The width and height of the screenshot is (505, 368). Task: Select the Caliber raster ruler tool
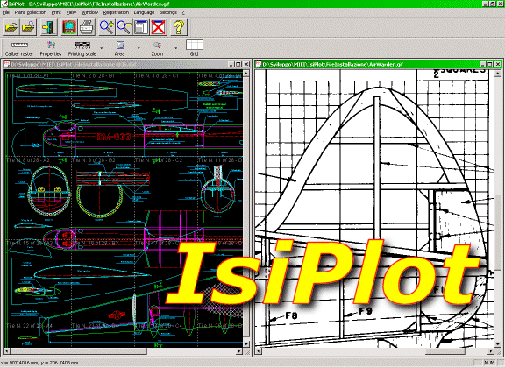coord(19,48)
